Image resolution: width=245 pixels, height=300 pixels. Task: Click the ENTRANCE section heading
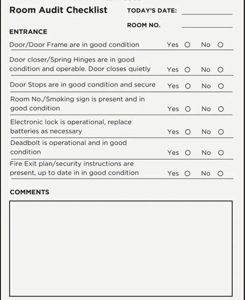click(x=28, y=32)
